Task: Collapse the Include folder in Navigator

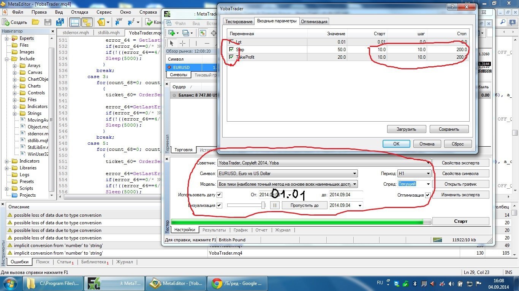Action: pyautogui.click(x=7, y=59)
